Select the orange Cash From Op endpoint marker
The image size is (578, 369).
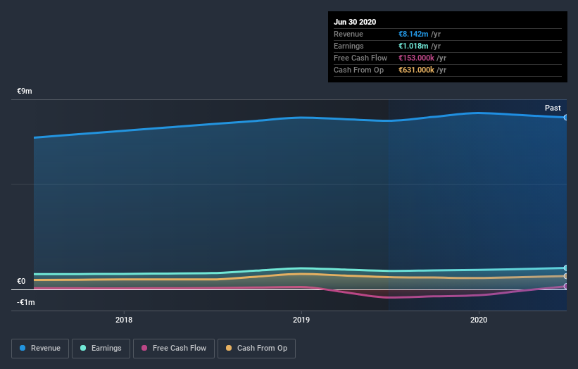point(566,276)
